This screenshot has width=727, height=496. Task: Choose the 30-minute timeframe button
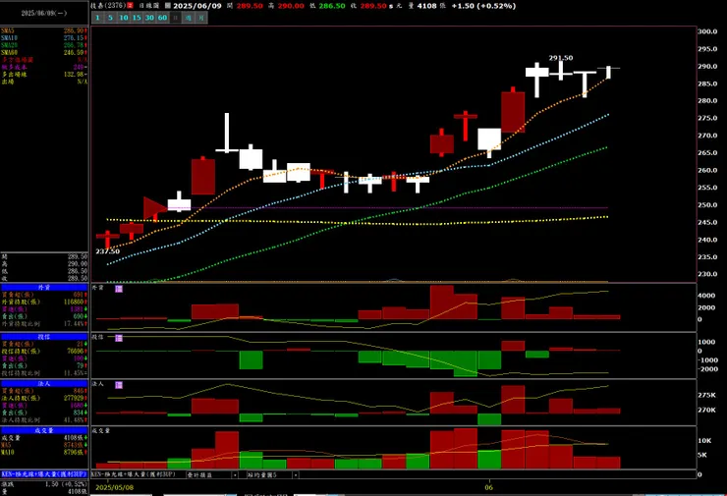click(x=149, y=18)
